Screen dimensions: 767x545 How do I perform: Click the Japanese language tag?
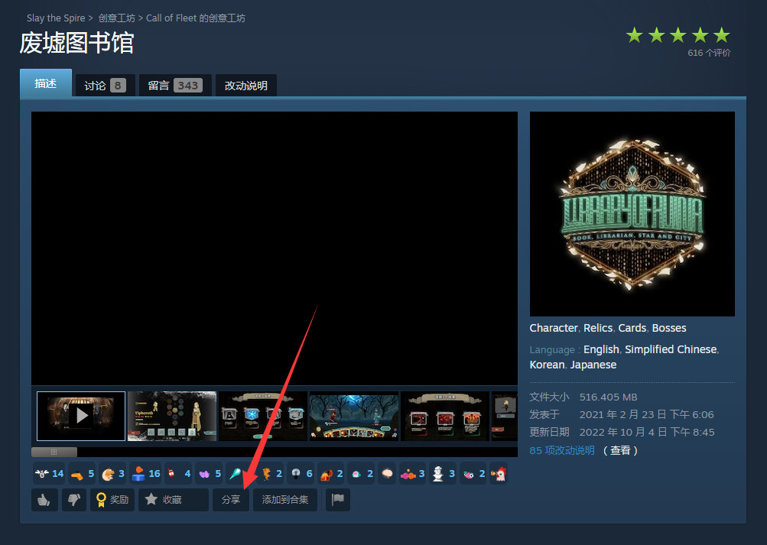pyautogui.click(x=593, y=365)
